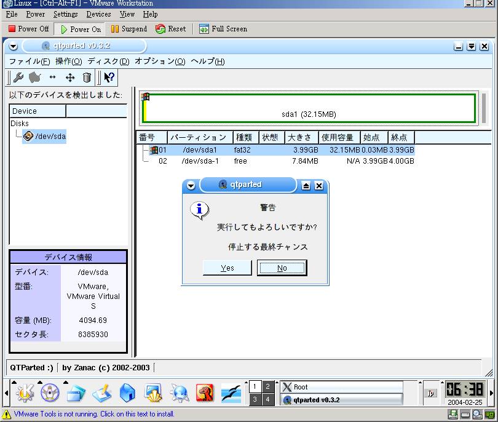Image resolution: width=498 pixels, height=422 pixels.
Task: Launch the OpenOffice seagull icon
Action: click(x=231, y=393)
